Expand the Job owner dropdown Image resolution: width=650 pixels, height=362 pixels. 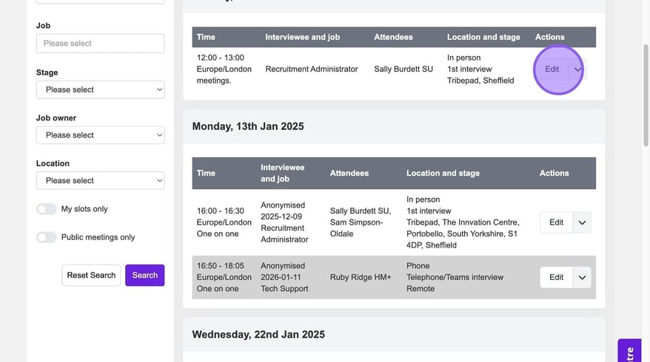[x=100, y=135]
